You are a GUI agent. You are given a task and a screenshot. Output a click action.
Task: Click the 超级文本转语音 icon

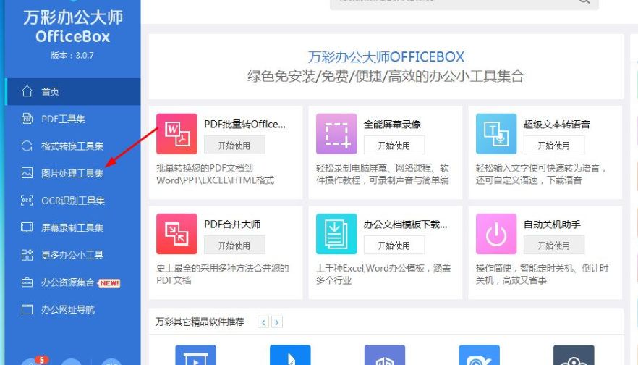click(x=496, y=134)
